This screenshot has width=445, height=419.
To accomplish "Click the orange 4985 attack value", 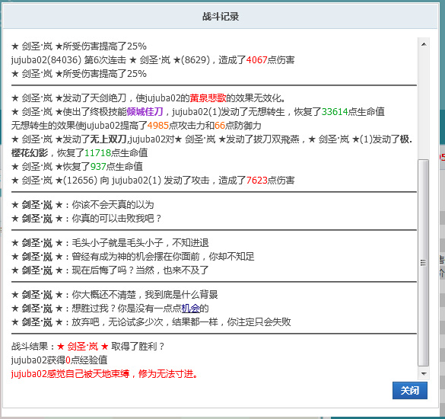I will tap(158, 126).
